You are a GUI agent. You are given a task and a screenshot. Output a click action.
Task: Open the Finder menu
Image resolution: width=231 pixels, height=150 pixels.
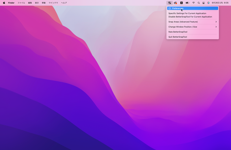point(11,3)
